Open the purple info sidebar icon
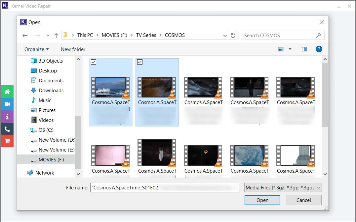This screenshot has height=222, width=356. 7,117
